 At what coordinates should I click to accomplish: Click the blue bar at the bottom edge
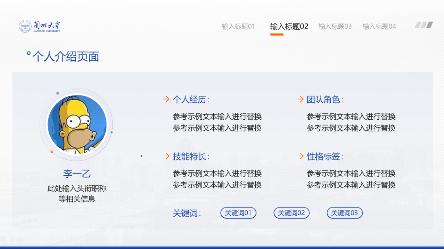(222, 248)
